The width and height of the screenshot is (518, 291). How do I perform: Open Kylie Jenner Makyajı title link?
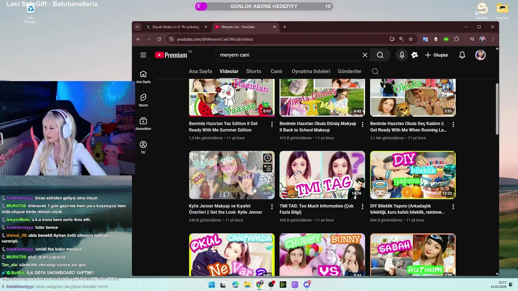(225, 209)
